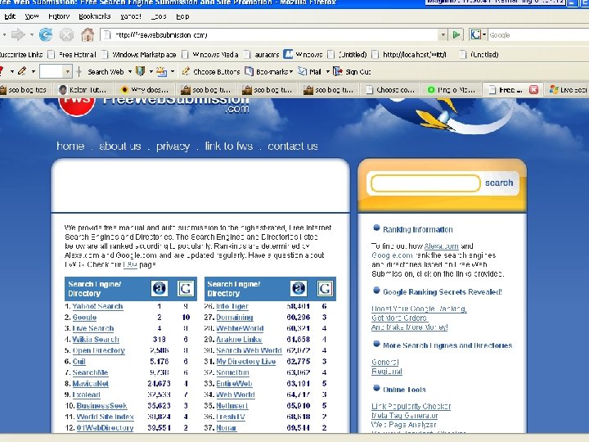Open the Yahoo toolbar search box dropdown
Image resolution: width=589 pixels, height=442 pixels.
67,71
